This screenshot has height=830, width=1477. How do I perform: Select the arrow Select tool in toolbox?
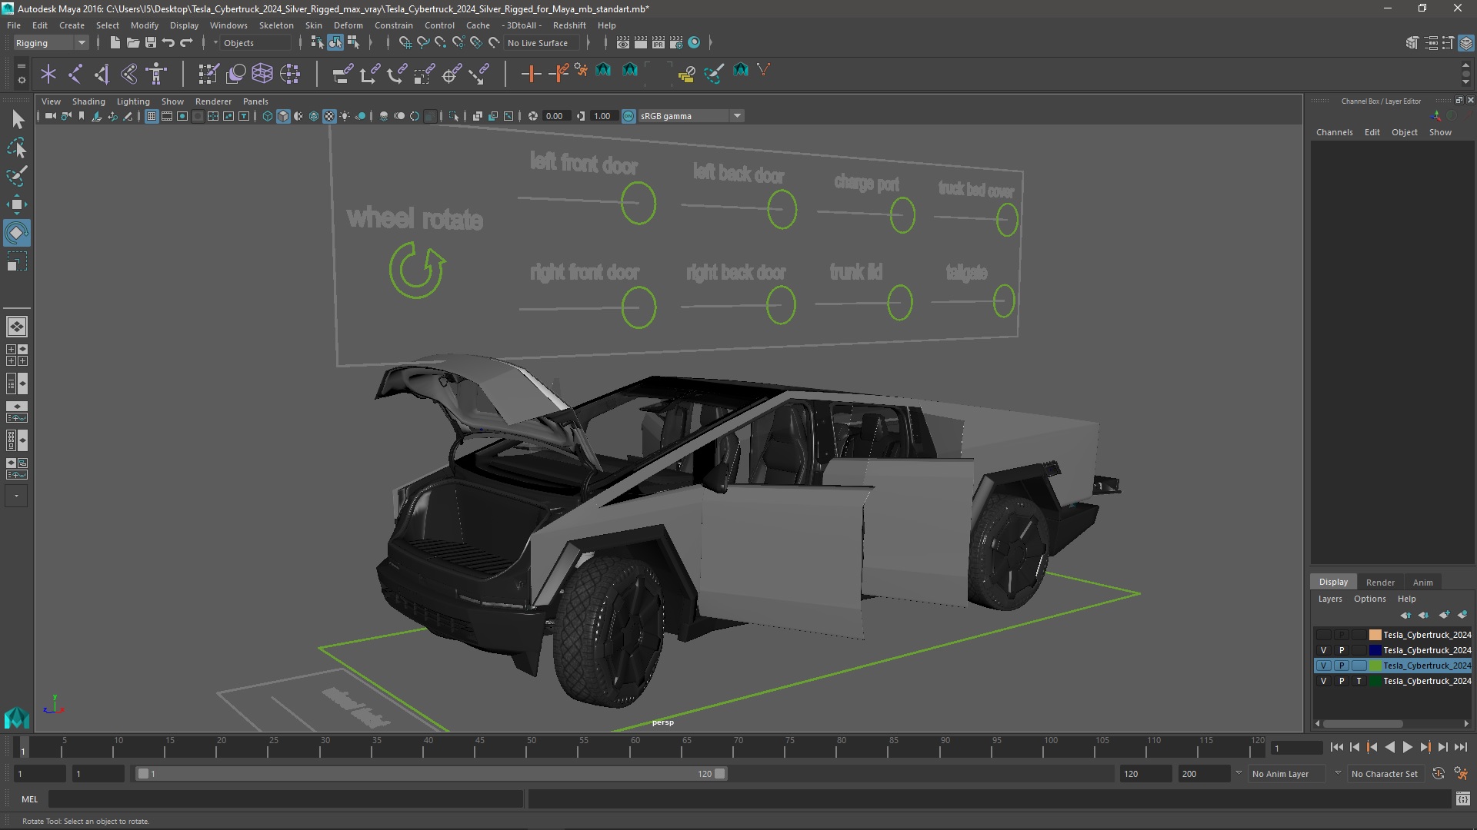point(17,118)
